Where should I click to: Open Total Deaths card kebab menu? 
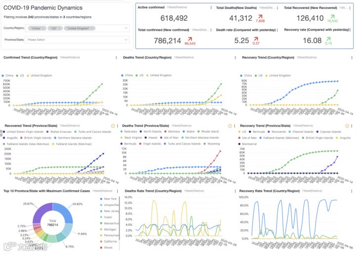(277, 8)
